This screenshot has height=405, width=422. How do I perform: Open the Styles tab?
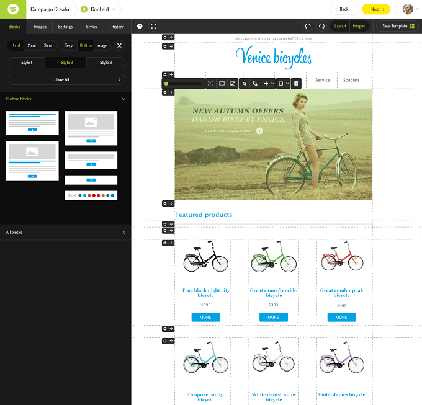[x=91, y=26]
